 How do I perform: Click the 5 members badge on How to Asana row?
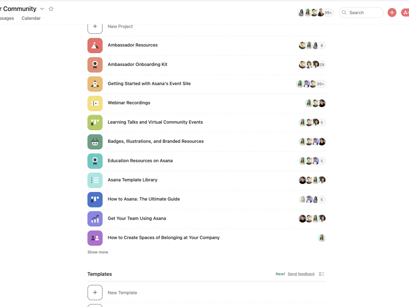322,199
